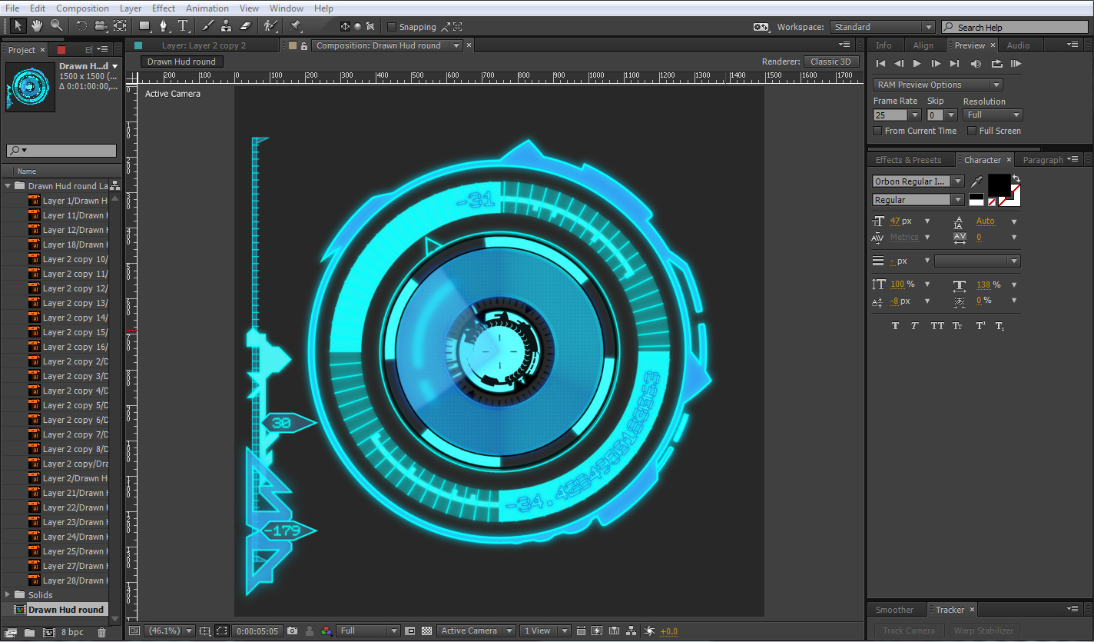Open the composition flowchart icon
This screenshot has width=1094, height=642.
tap(632, 630)
